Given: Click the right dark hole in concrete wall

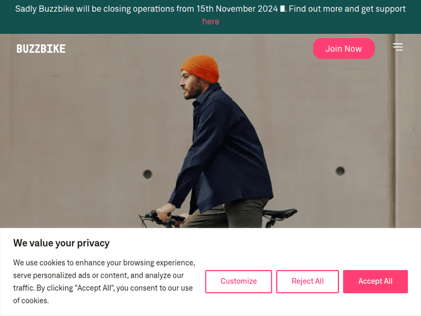Looking at the screenshot, I should [x=340, y=171].
